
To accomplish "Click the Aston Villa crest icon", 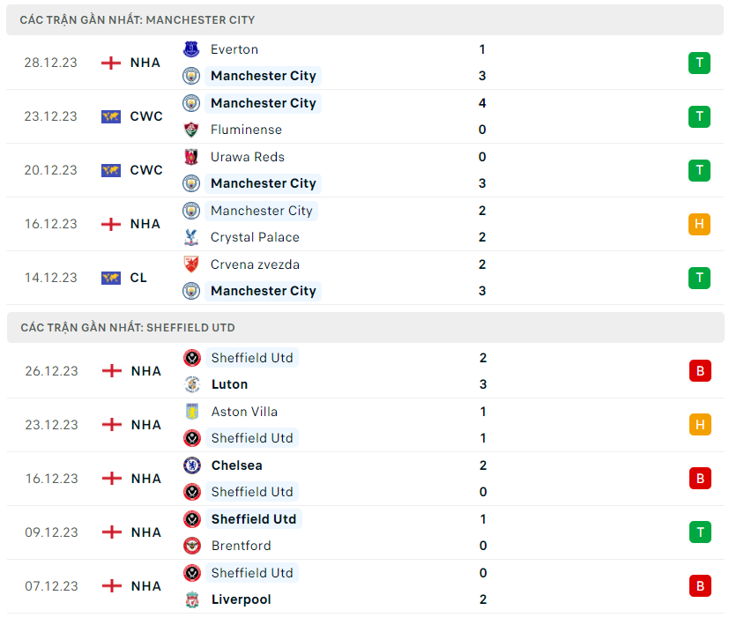I will tap(192, 412).
